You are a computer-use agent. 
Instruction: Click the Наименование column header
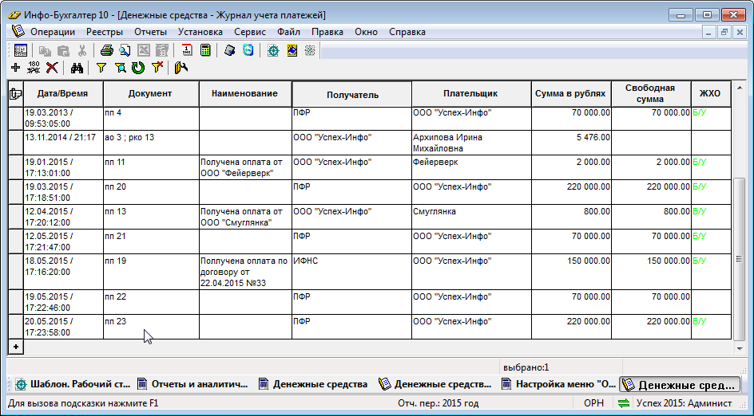coord(245,93)
